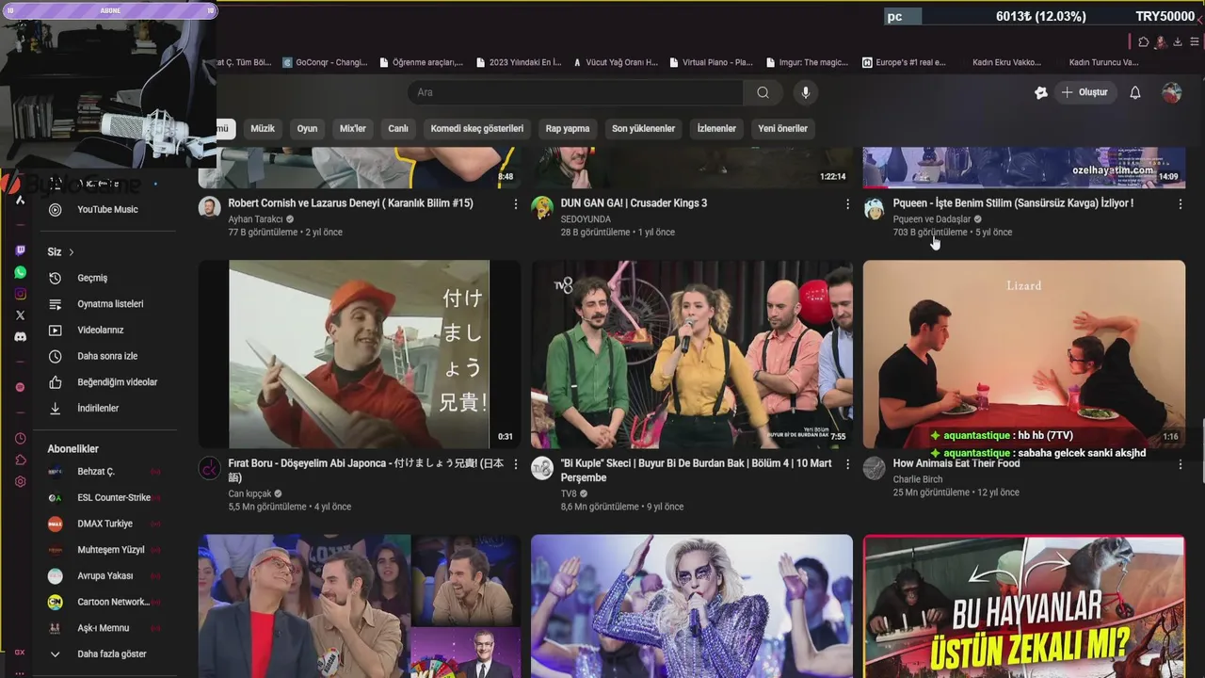Select the Son yüklenenler chip
The height and width of the screenshot is (678, 1205).
pyautogui.click(x=644, y=128)
